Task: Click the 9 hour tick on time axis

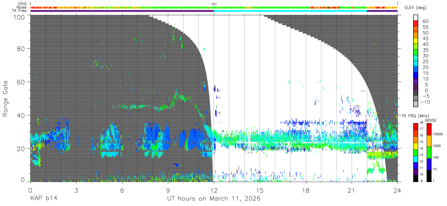Action: point(168,190)
